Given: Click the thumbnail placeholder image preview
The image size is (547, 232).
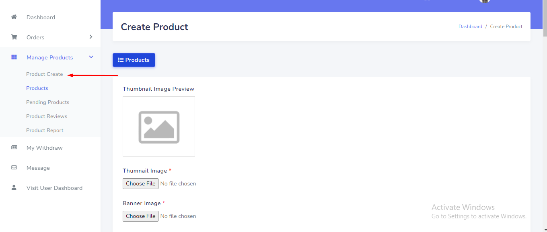Looking at the screenshot, I should [159, 126].
